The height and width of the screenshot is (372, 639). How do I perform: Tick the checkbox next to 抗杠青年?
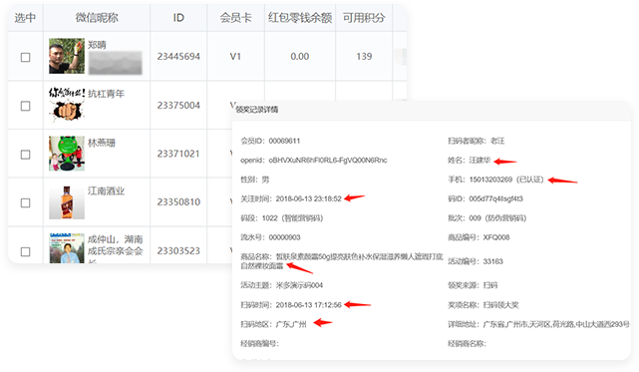tap(25, 106)
